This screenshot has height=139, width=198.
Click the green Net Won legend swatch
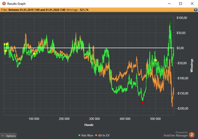[x=79, y=135]
